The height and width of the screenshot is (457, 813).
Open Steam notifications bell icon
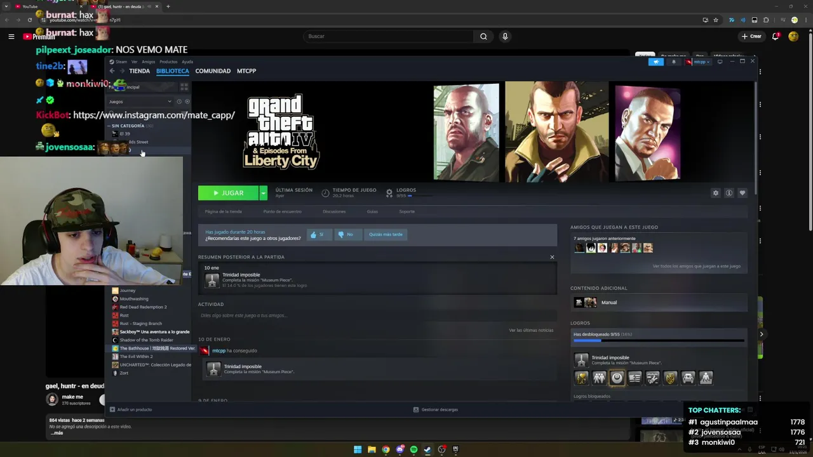click(x=674, y=62)
